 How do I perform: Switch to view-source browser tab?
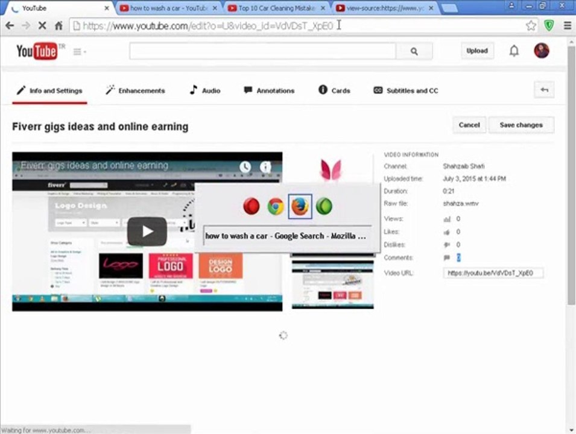click(x=385, y=8)
